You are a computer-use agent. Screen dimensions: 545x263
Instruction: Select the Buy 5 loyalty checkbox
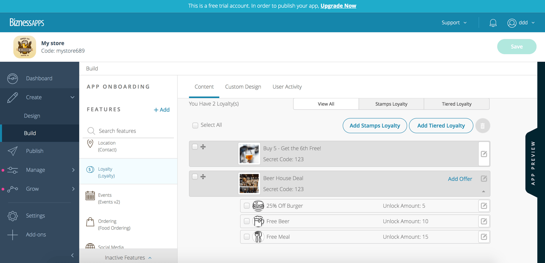(195, 147)
